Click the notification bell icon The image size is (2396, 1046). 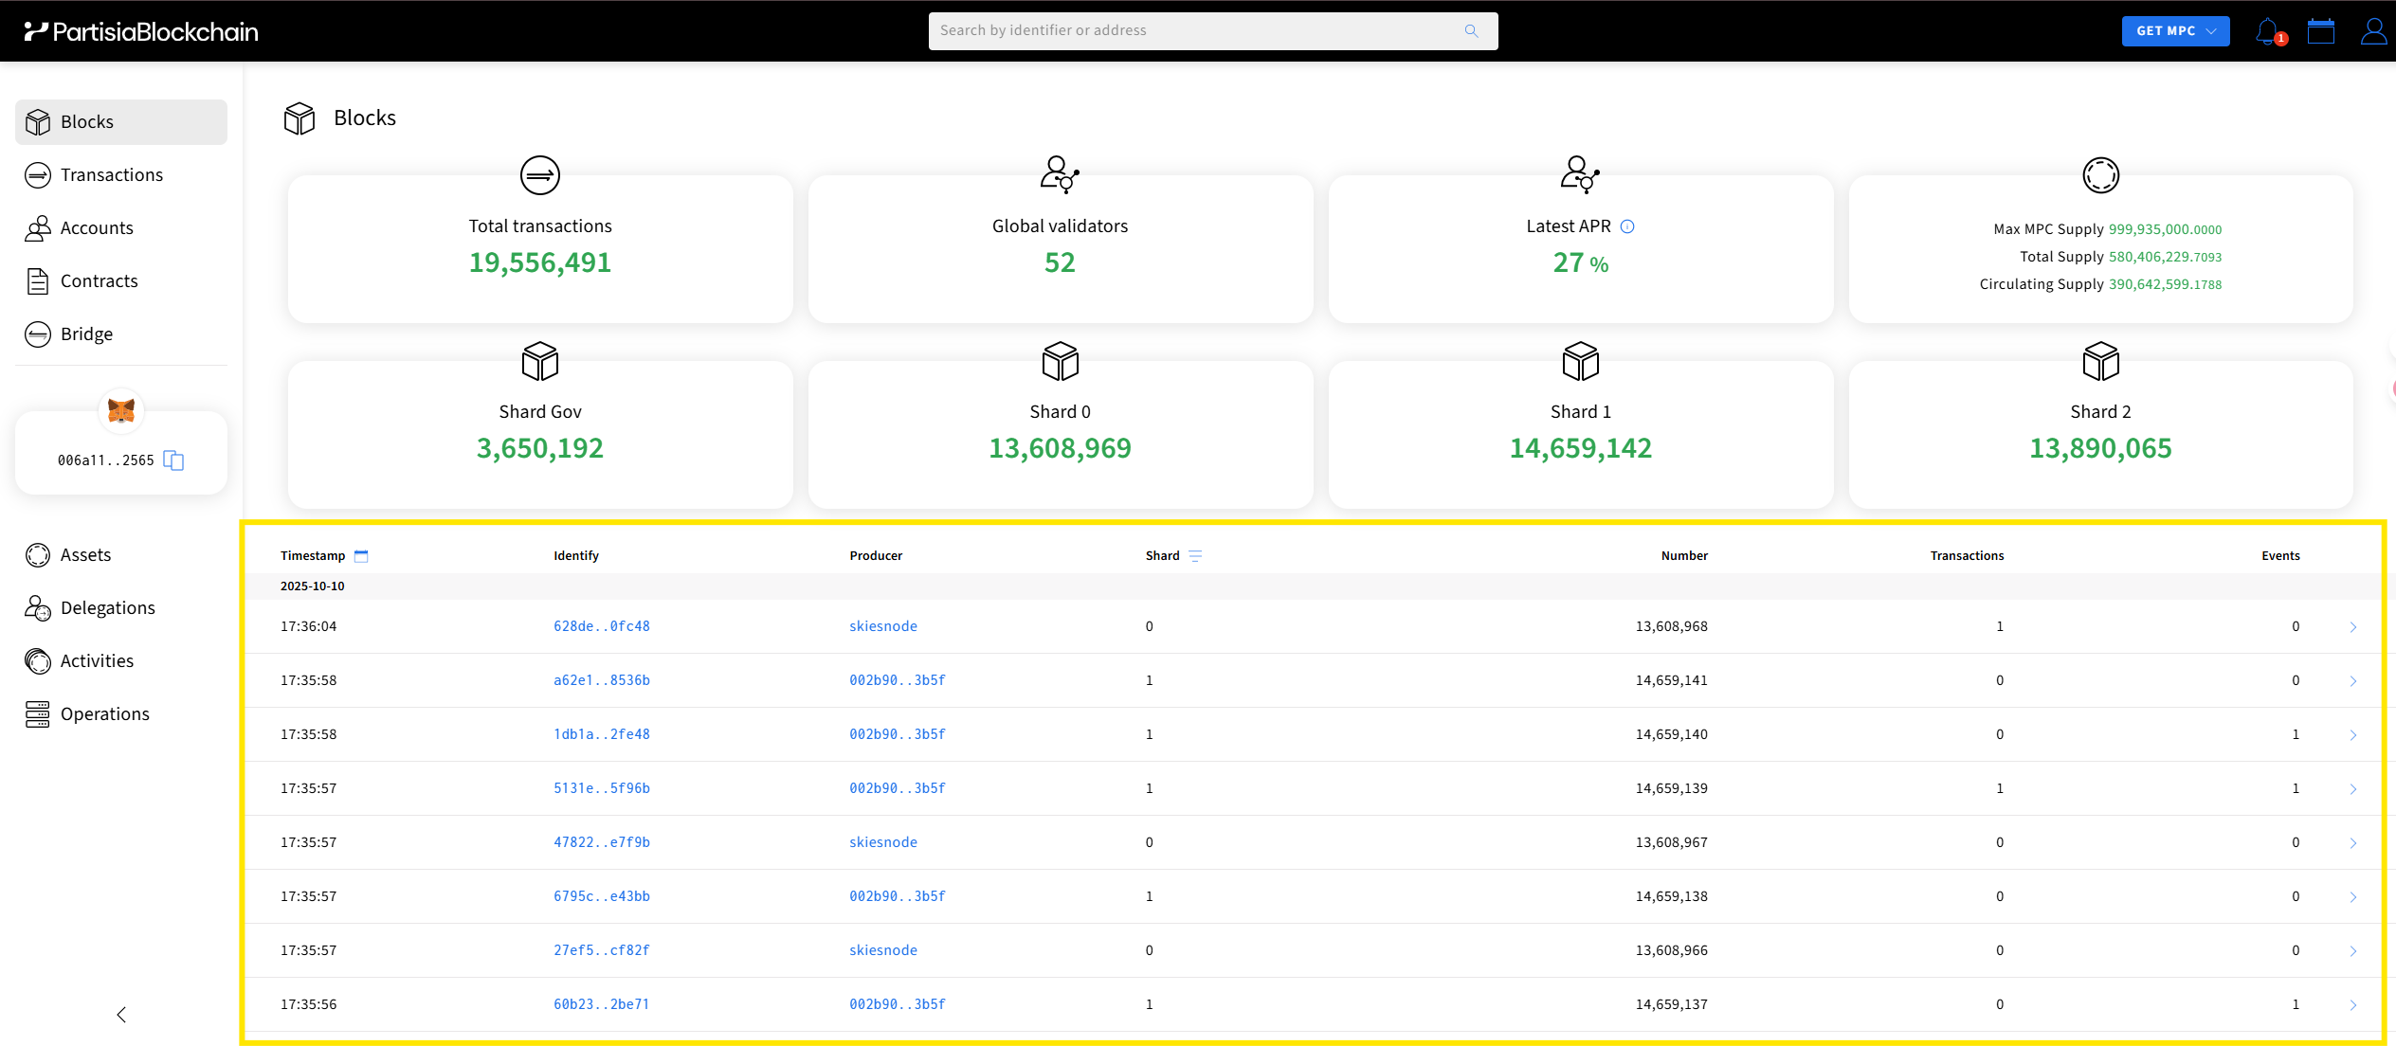coord(2268,31)
